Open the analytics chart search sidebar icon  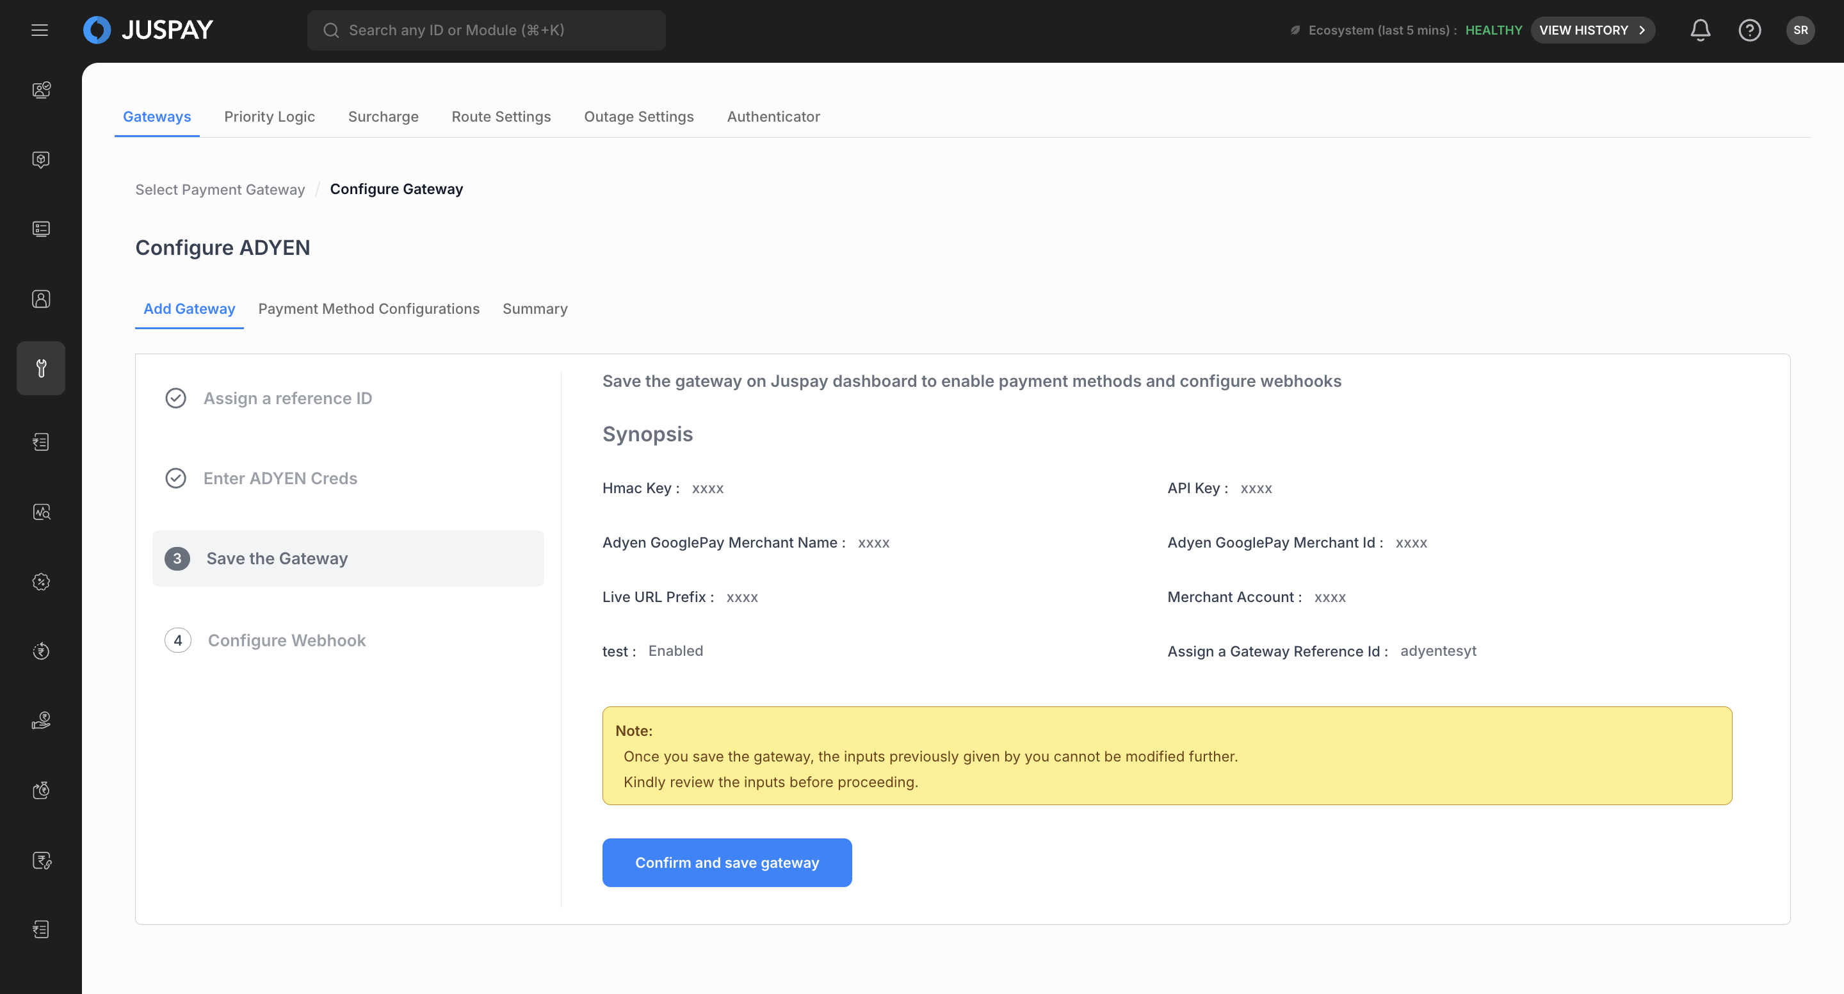[x=41, y=512]
